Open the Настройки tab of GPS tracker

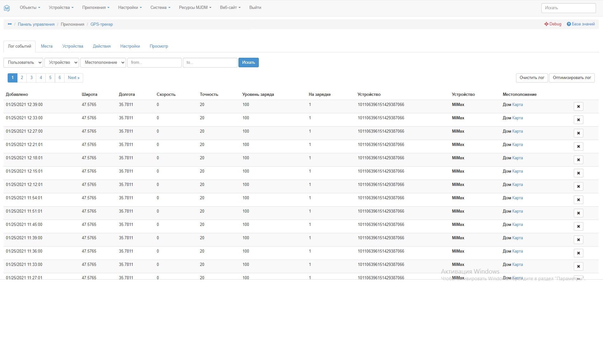click(130, 46)
